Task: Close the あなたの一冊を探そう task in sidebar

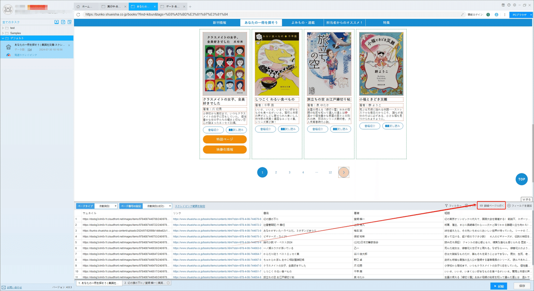Action: click(x=69, y=45)
